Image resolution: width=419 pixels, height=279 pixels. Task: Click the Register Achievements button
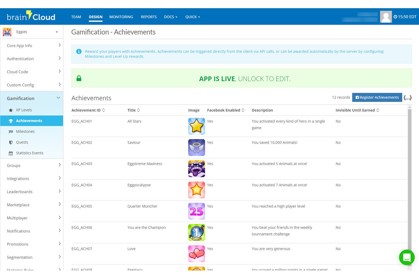tap(377, 98)
